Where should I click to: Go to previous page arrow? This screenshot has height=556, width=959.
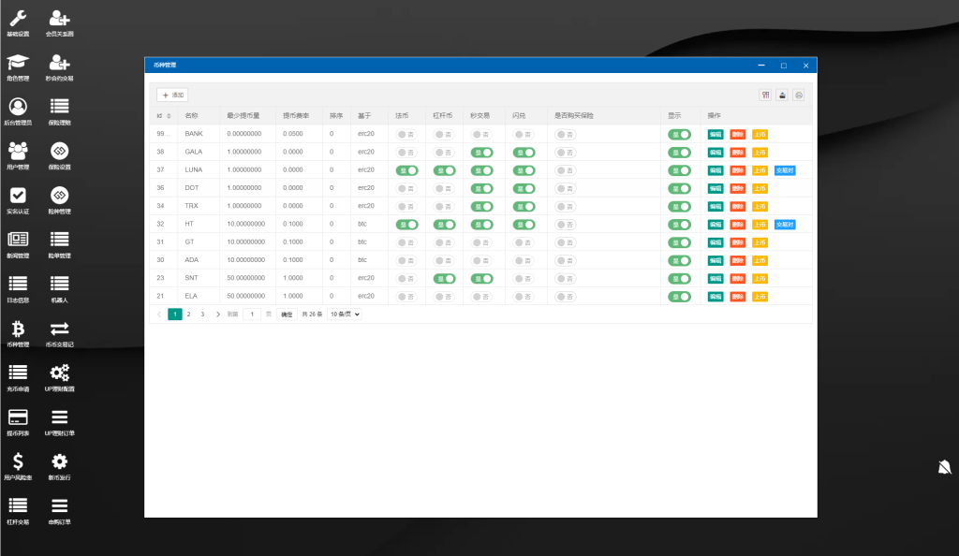tap(159, 315)
